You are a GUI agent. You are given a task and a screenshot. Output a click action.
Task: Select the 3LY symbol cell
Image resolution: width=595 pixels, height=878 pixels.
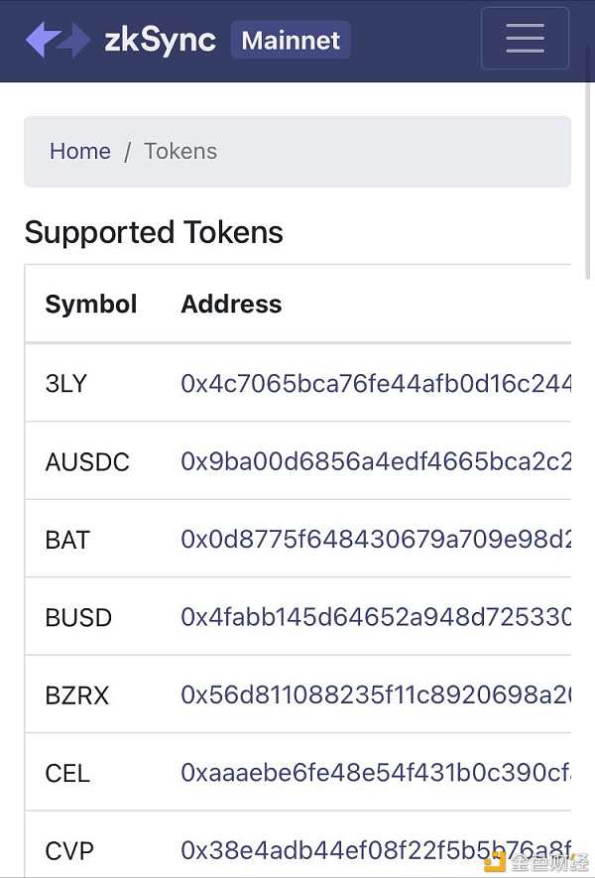[66, 383]
